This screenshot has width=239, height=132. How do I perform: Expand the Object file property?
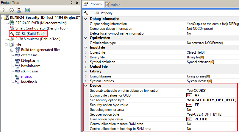(86, 52)
